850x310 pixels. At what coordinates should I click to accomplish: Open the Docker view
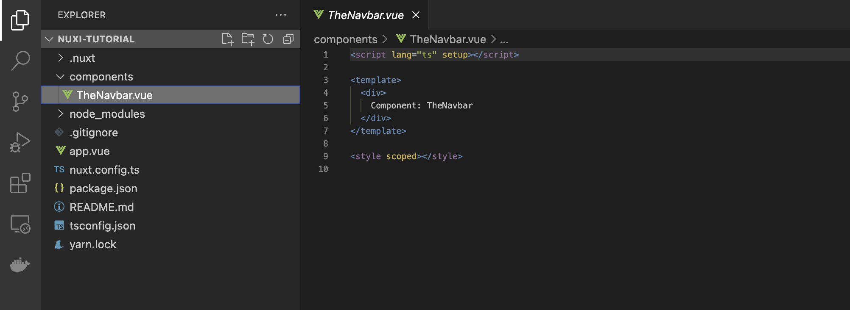click(x=20, y=265)
